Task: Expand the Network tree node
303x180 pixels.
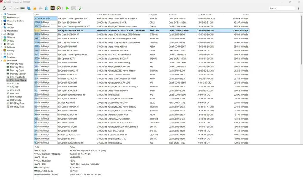Action: coord(2,37)
